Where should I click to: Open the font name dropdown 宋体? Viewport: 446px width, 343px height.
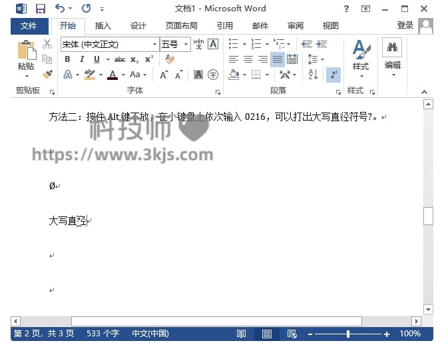154,45
